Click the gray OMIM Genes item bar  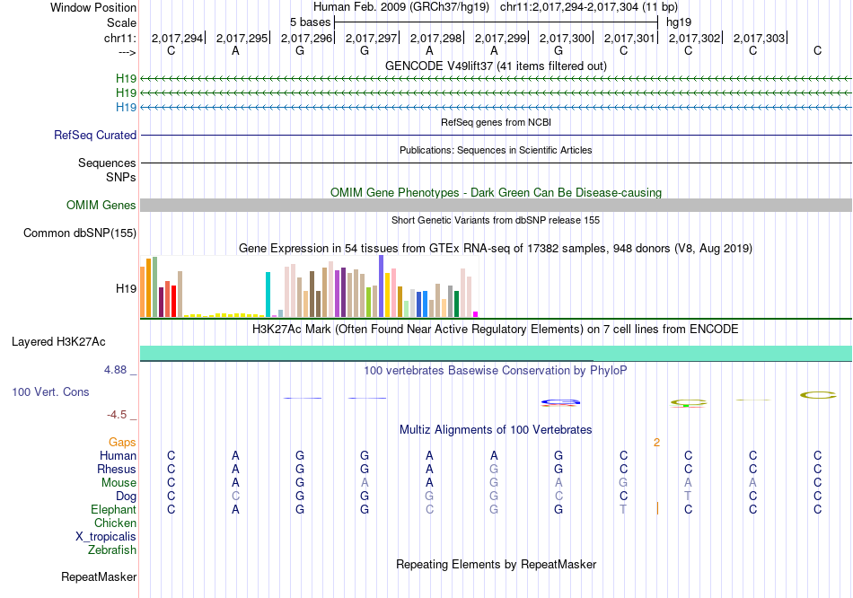coord(496,205)
